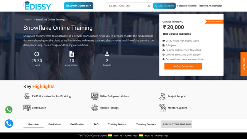
Task: Focus the Search Courses input field
Action: point(127,6)
